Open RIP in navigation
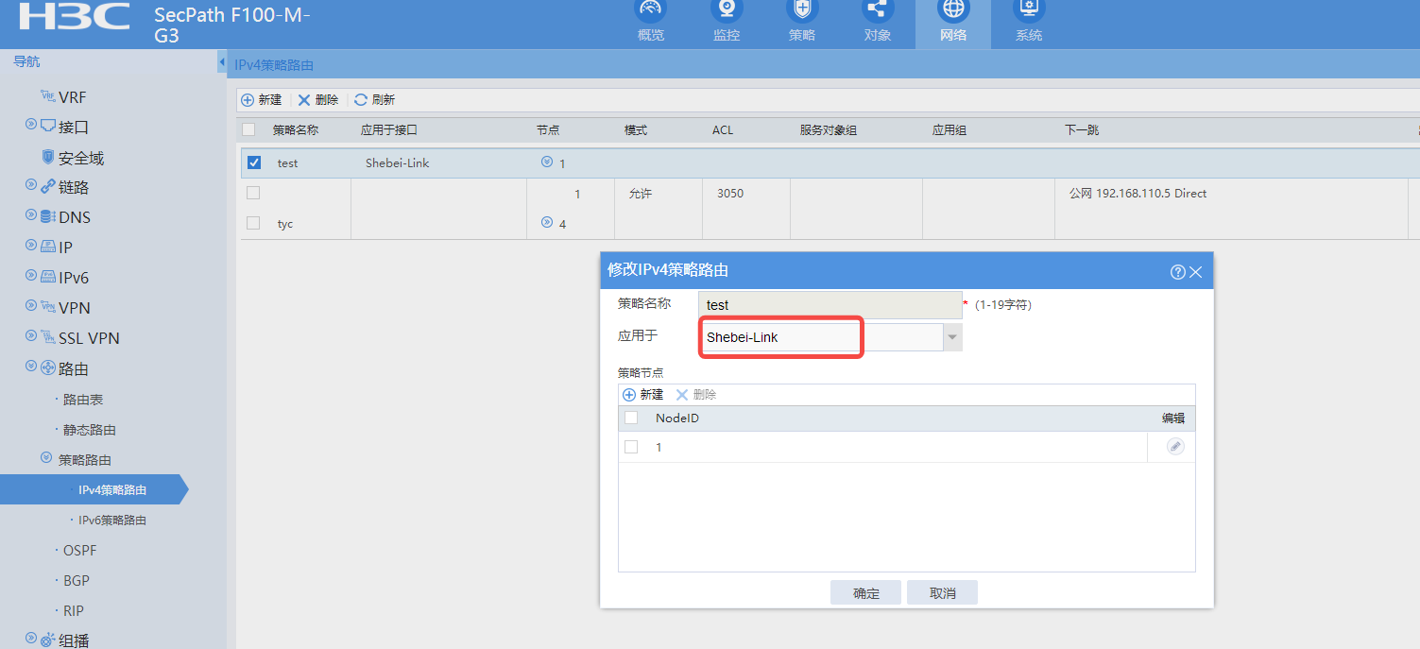1420x649 pixels. tap(74, 611)
